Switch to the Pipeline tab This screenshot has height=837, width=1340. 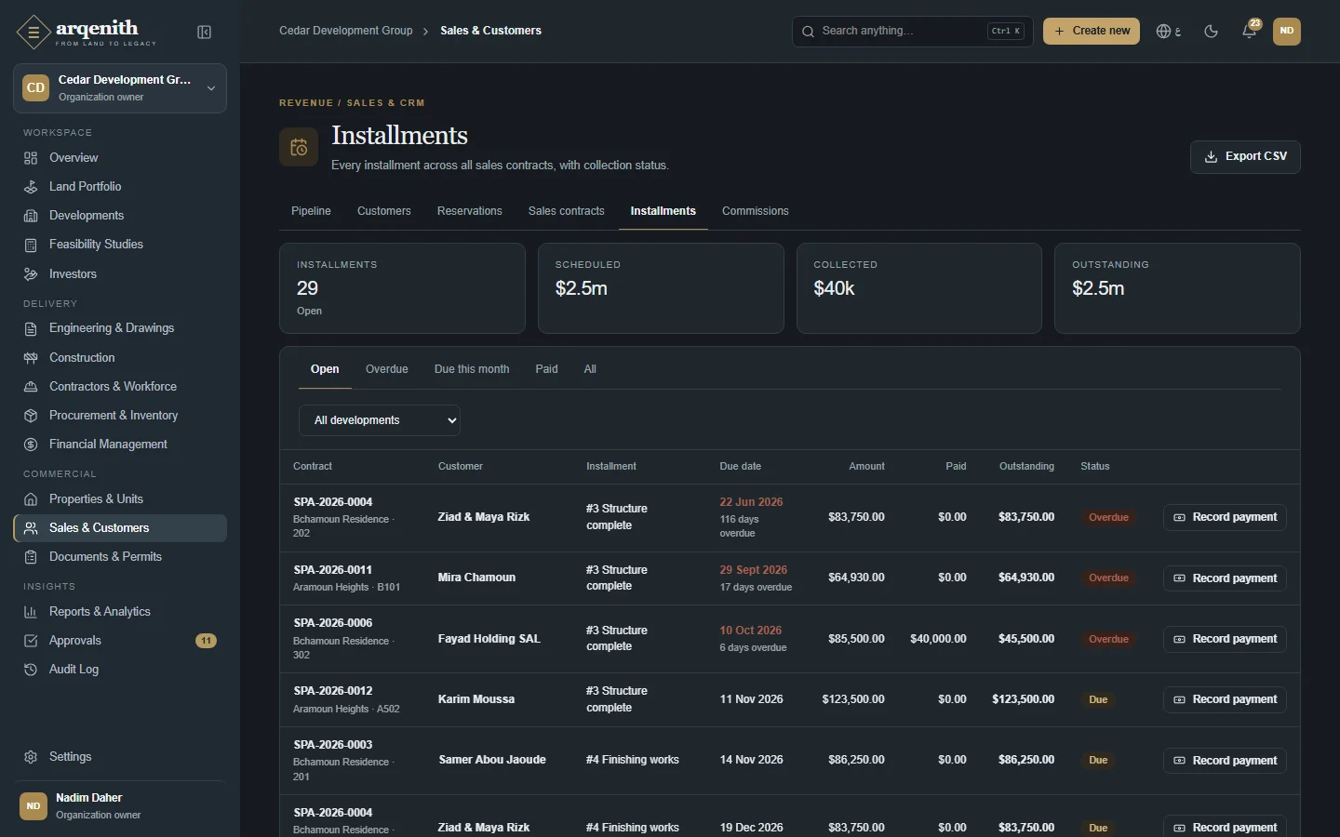pos(311,211)
